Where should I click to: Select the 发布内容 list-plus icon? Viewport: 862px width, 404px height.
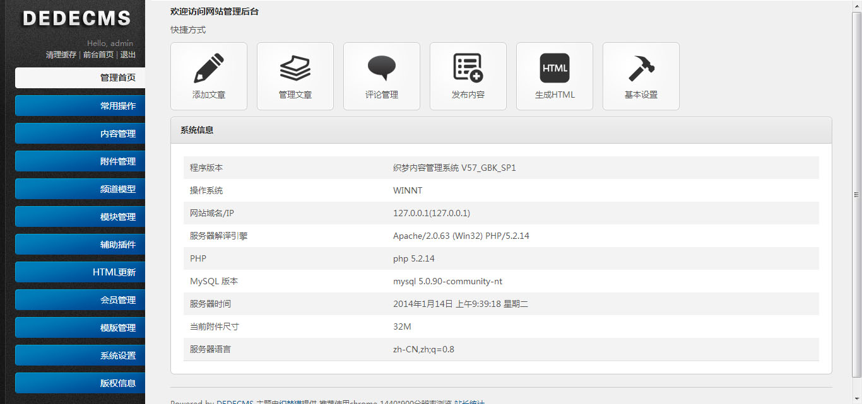[x=468, y=68]
